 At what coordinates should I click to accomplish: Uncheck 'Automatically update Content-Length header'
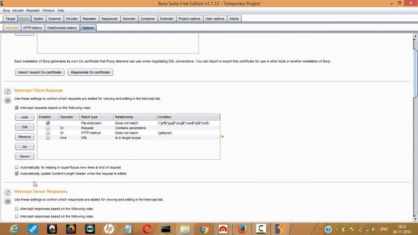[17, 174]
